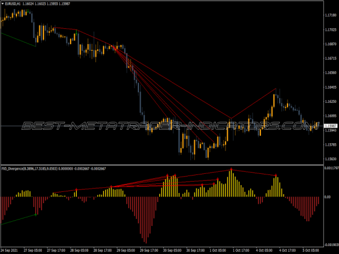
Task: Click the triangle arrow beside EURUSD,H1
Action: (3, 4)
